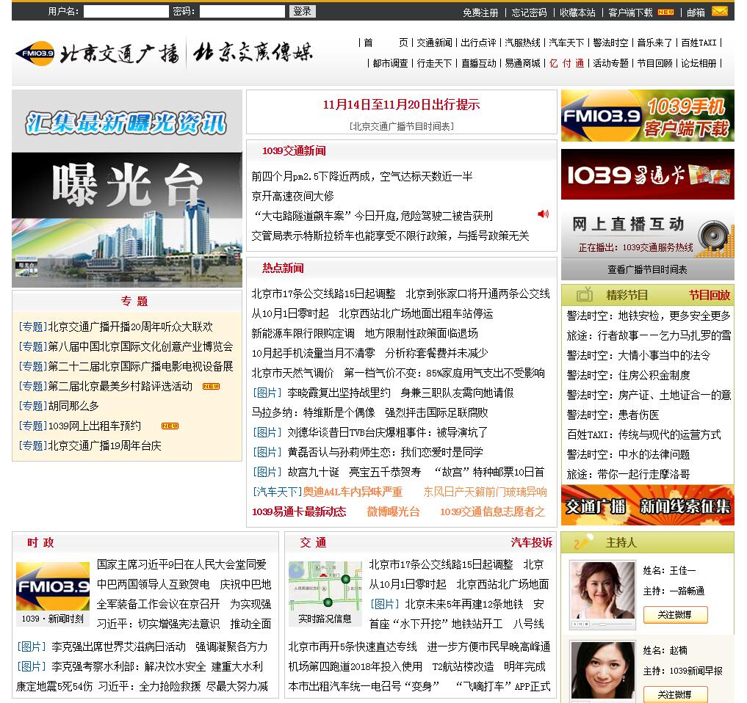
Task: Click the 密码 password input field
Action: (242, 12)
